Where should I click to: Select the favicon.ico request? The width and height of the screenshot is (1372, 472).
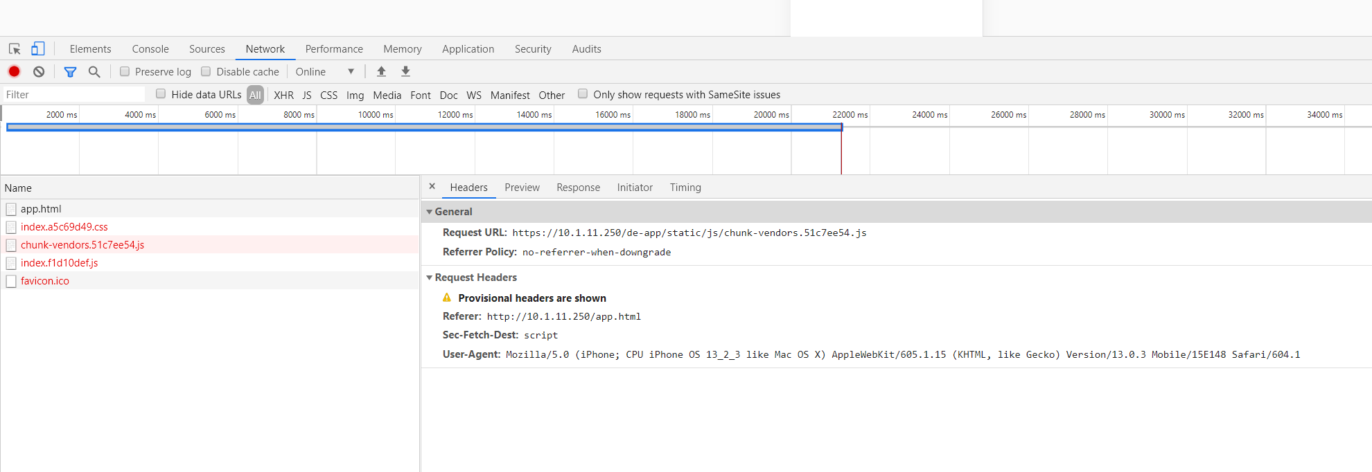(x=210, y=281)
